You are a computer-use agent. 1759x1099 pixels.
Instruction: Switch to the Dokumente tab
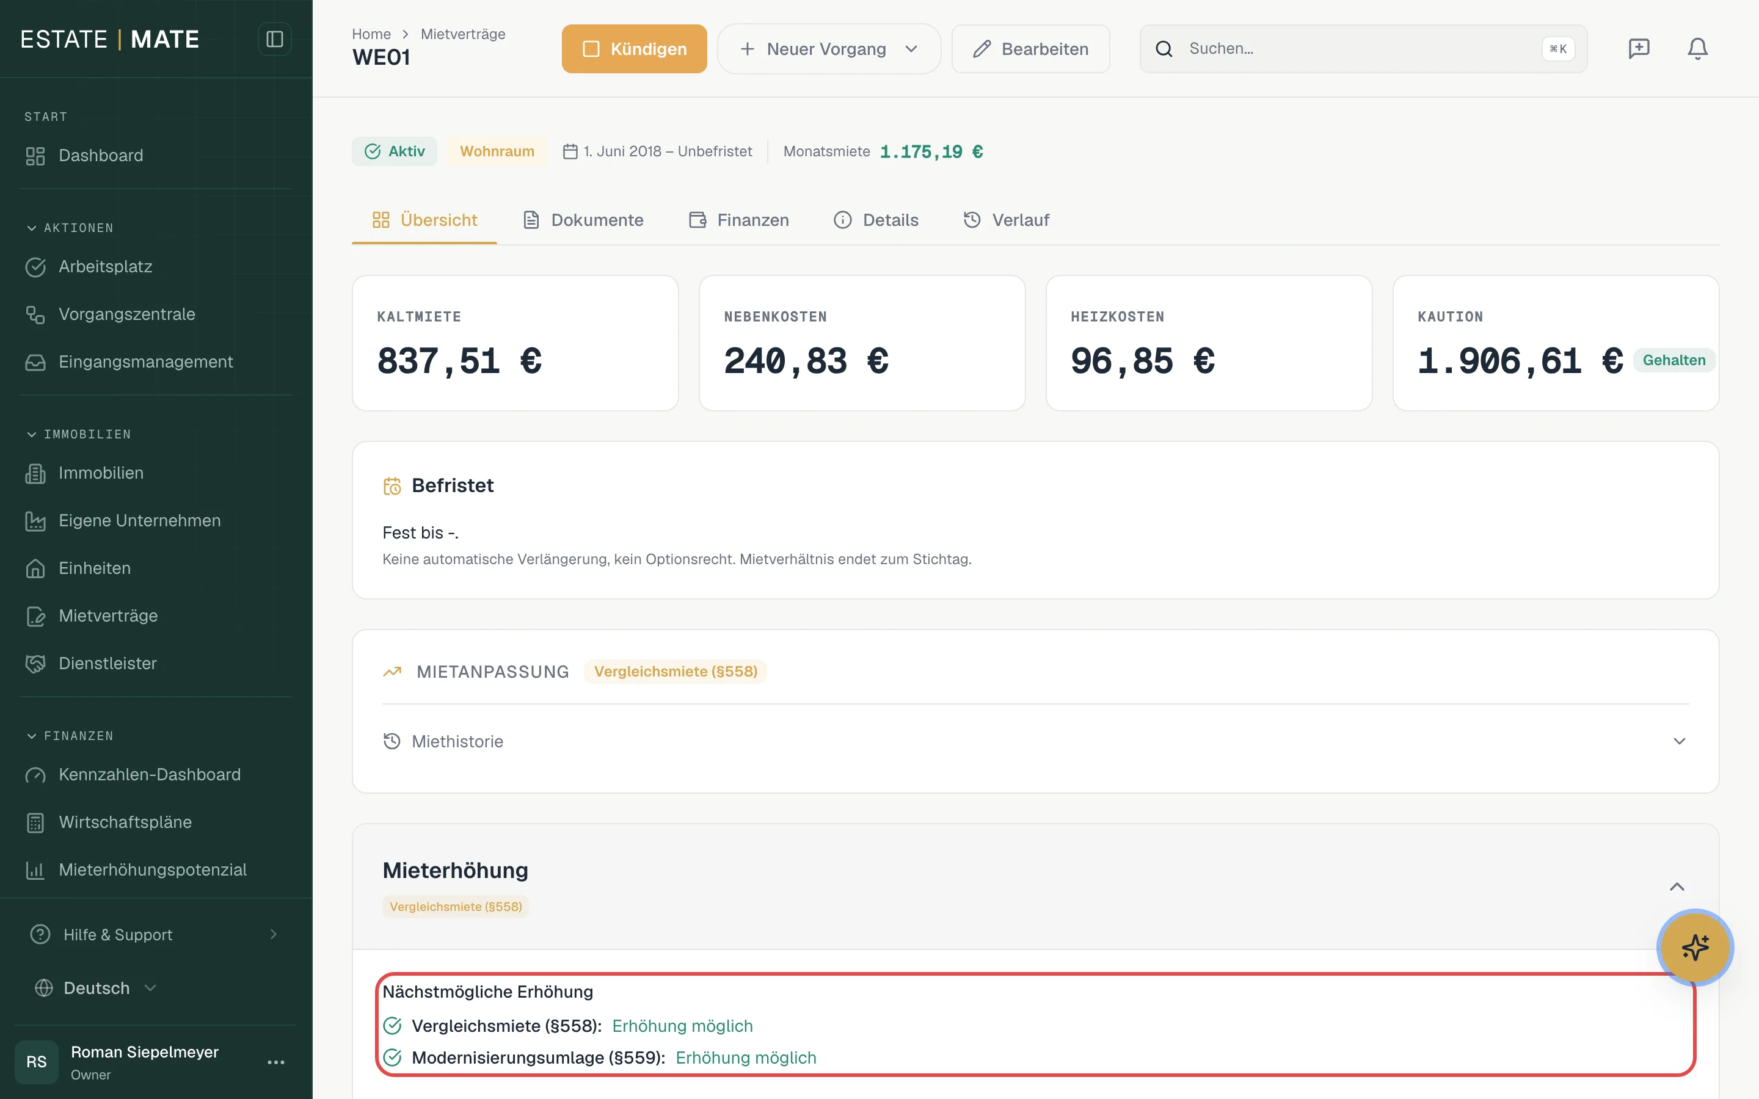(584, 220)
